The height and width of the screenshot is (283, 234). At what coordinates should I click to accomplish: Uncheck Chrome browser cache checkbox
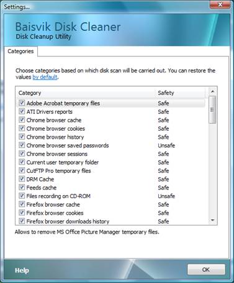coord(22,120)
